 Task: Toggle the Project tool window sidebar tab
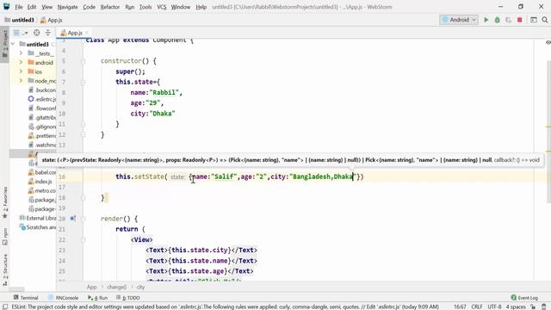click(x=4, y=45)
